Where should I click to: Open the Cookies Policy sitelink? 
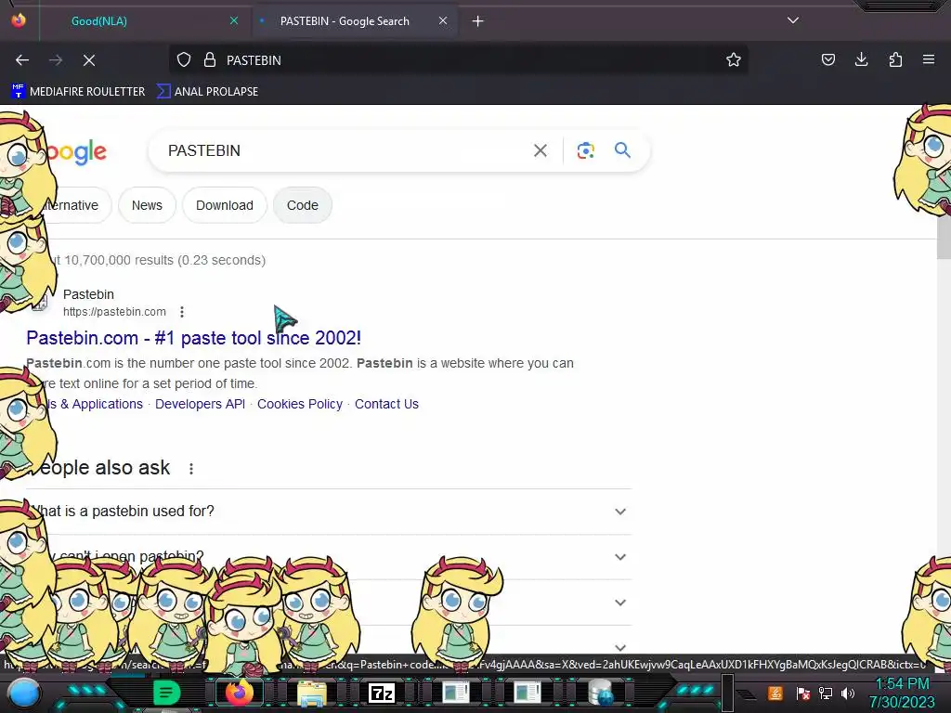(300, 404)
